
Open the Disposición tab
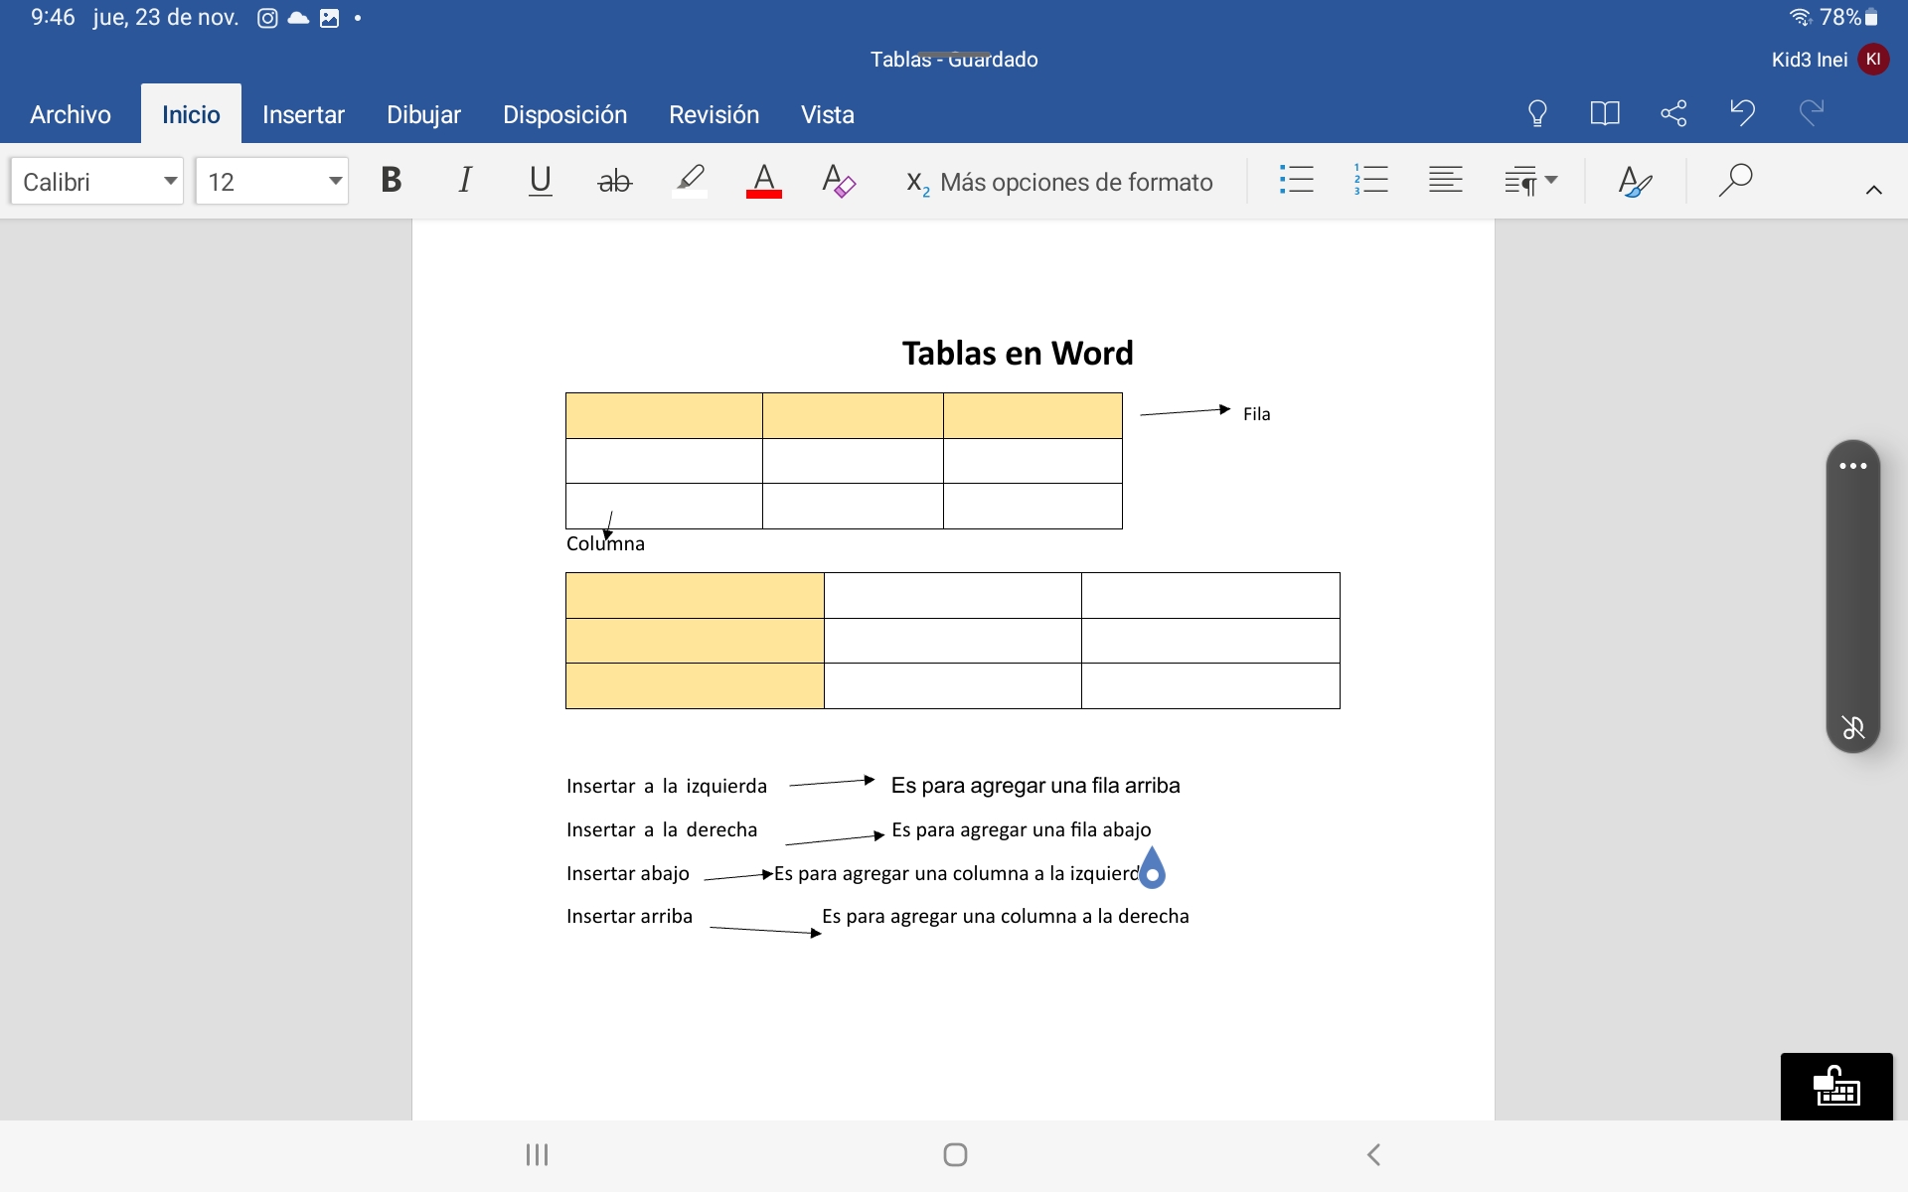pyautogui.click(x=564, y=114)
